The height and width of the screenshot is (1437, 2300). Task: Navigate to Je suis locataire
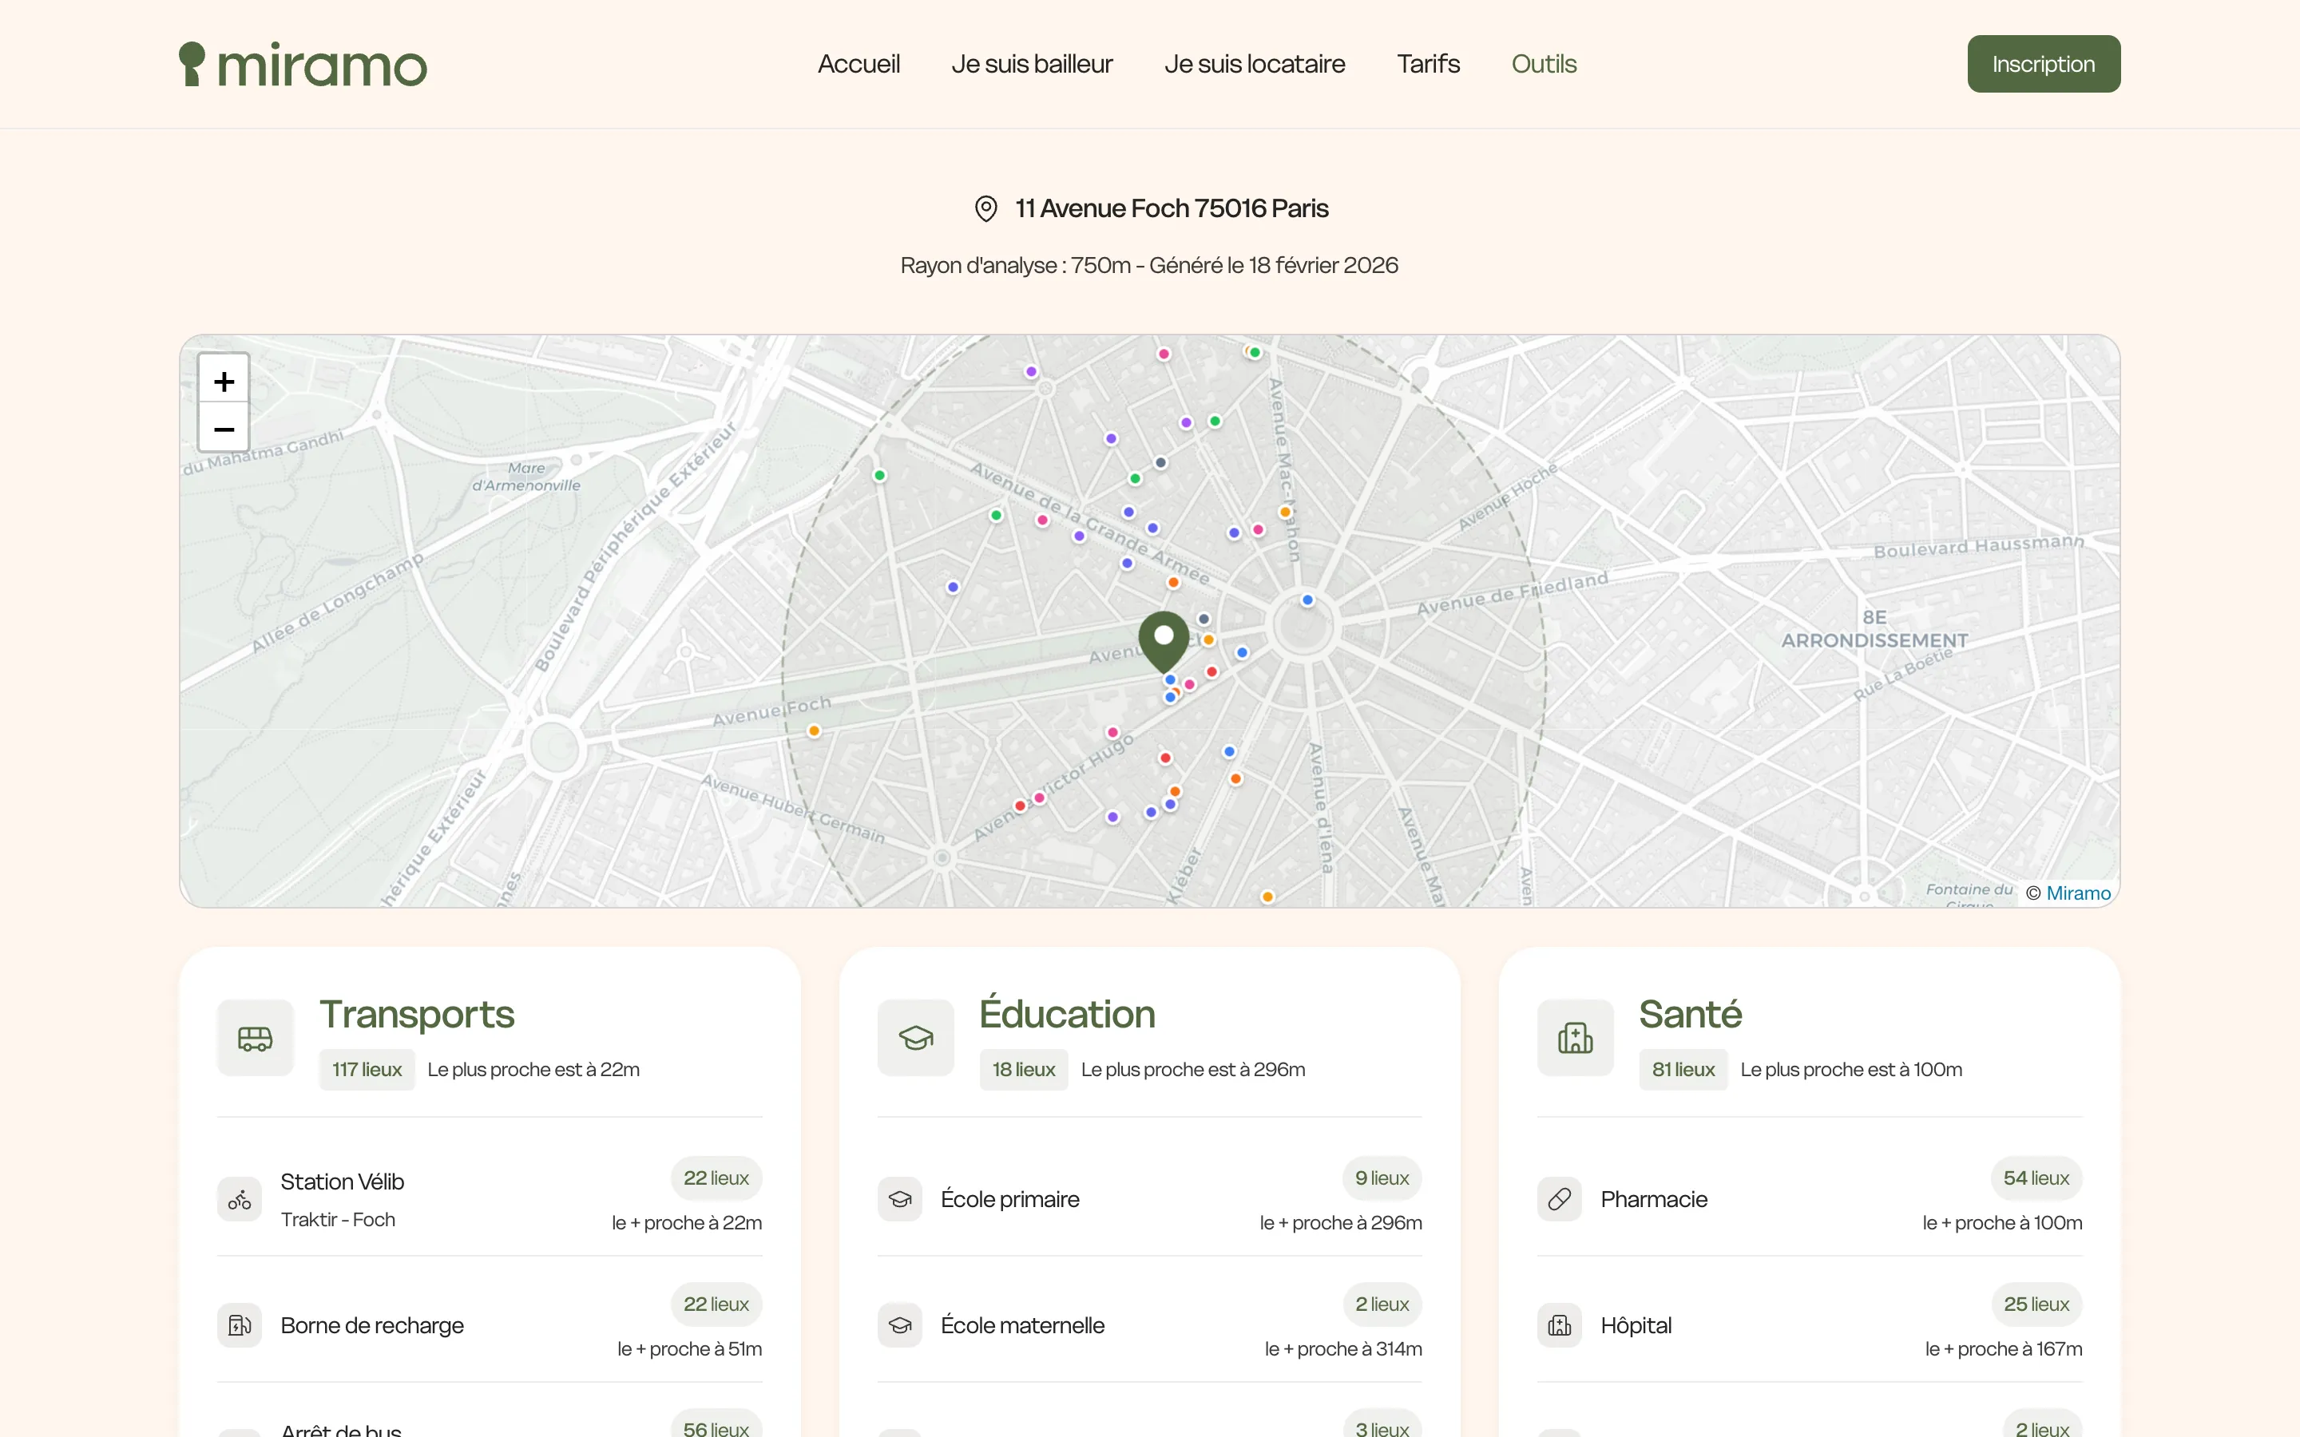pos(1254,63)
